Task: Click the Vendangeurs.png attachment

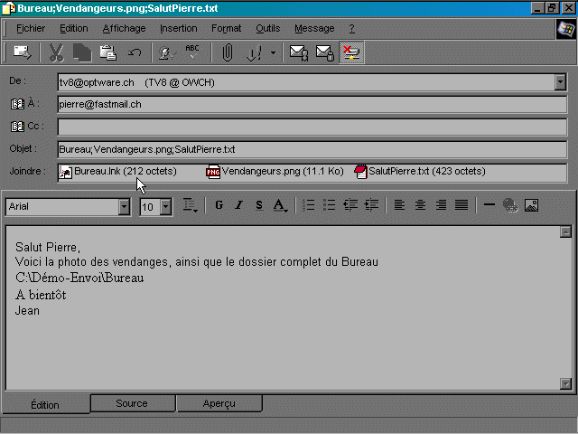Action: click(275, 171)
